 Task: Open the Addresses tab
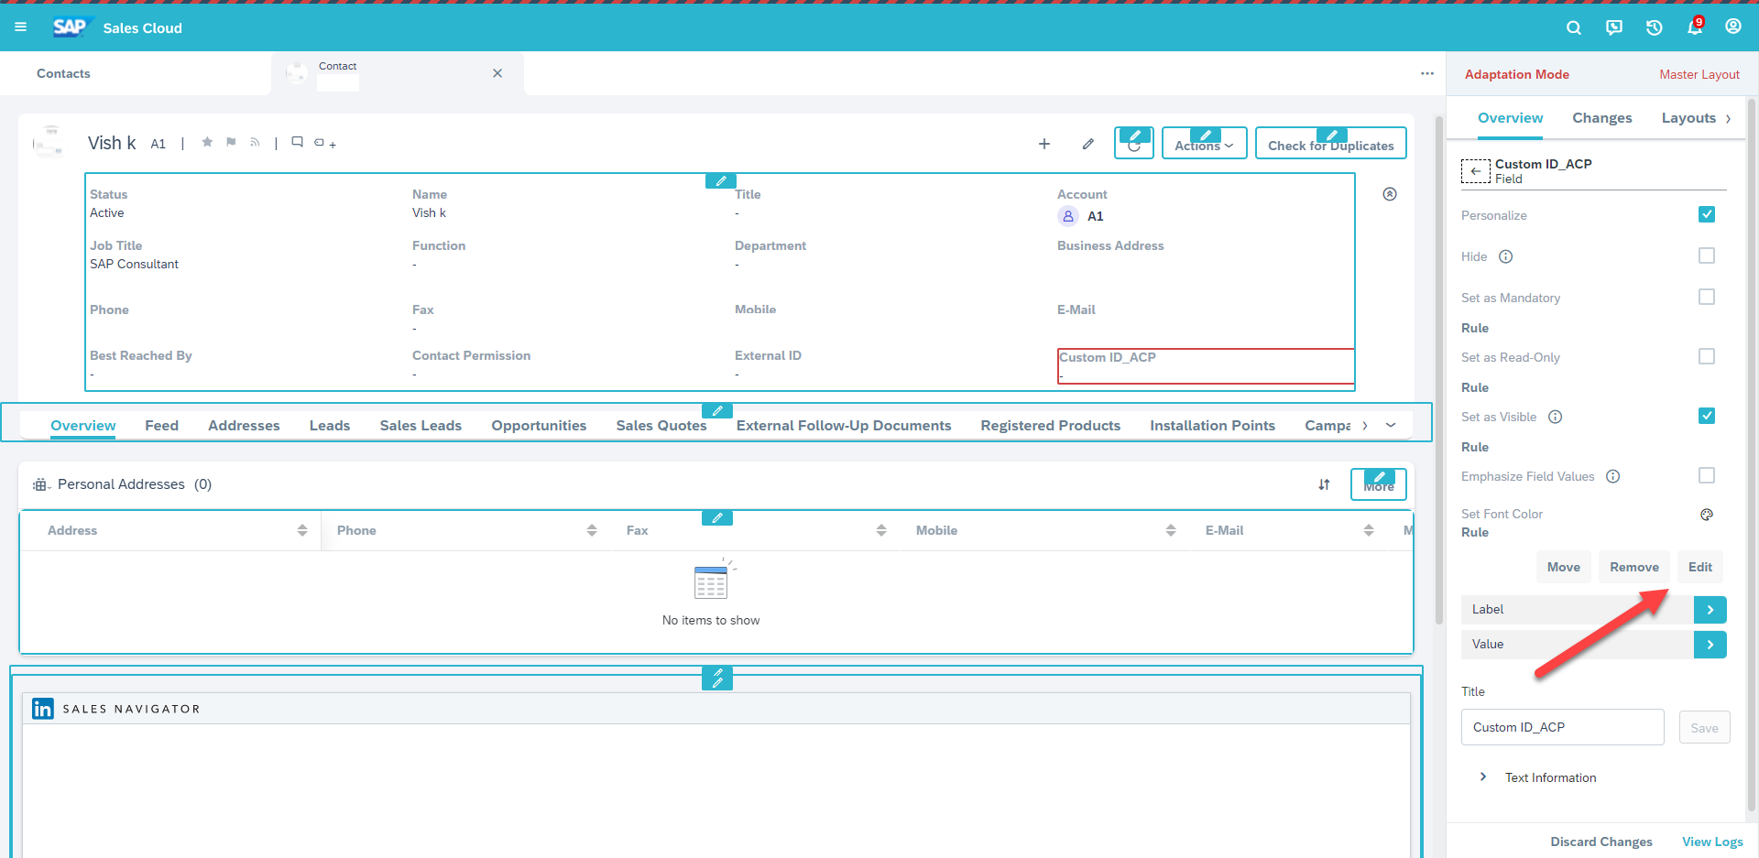click(x=244, y=426)
